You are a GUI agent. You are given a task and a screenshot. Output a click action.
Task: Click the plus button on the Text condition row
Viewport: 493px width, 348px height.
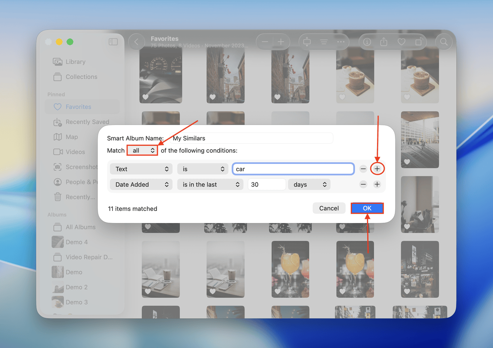[377, 169]
